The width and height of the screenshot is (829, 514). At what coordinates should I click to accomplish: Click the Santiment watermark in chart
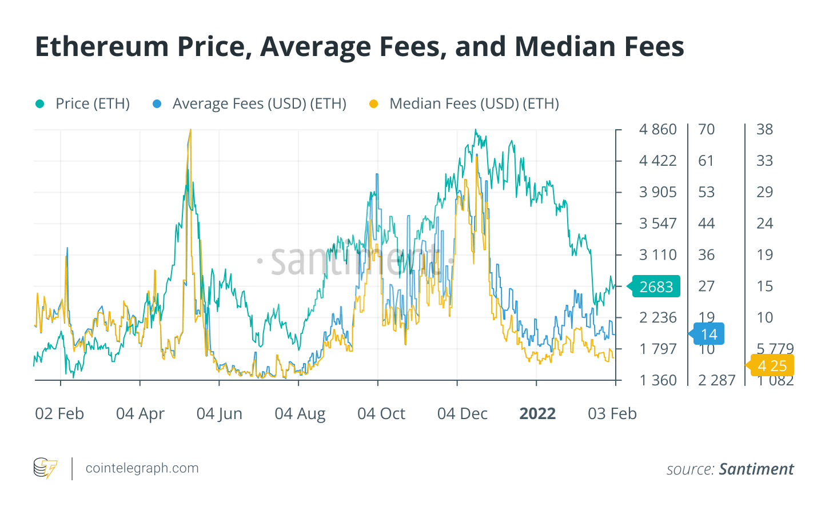(x=354, y=260)
